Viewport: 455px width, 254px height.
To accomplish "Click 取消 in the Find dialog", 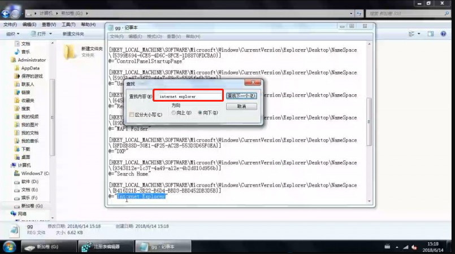I will coord(241,106).
